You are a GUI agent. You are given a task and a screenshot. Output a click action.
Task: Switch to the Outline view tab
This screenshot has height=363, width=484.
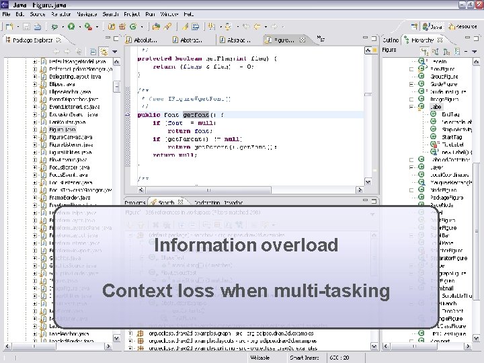click(391, 40)
